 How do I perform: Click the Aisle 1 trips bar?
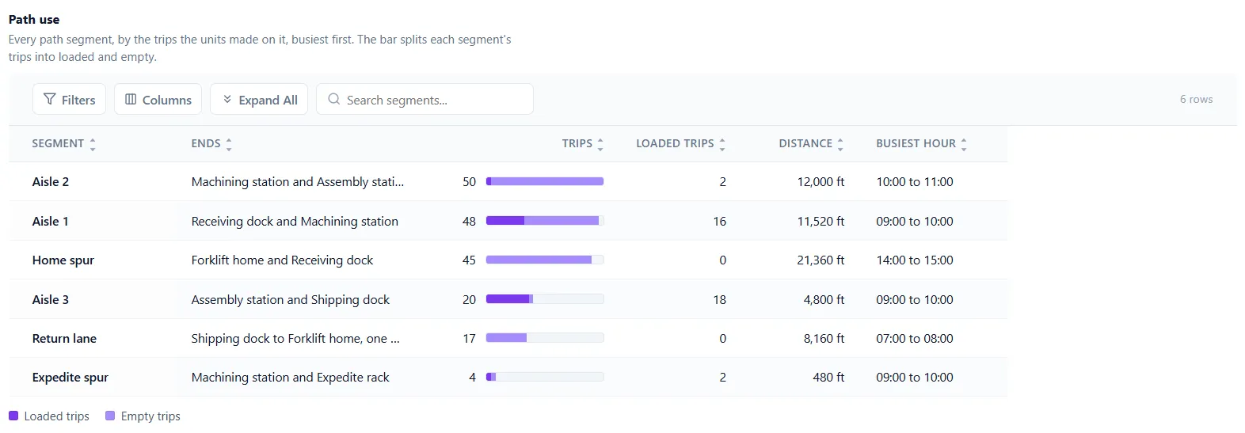[x=545, y=221]
